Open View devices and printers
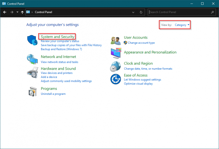This screenshot has height=149, width=219. pos(56,73)
